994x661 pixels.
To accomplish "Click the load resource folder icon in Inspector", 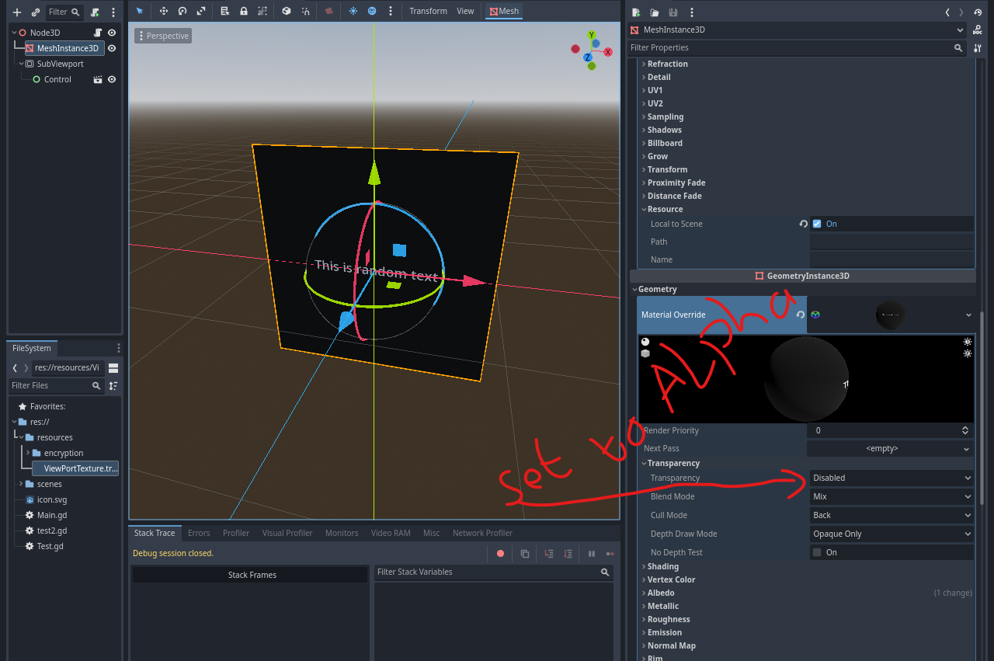I will point(655,12).
